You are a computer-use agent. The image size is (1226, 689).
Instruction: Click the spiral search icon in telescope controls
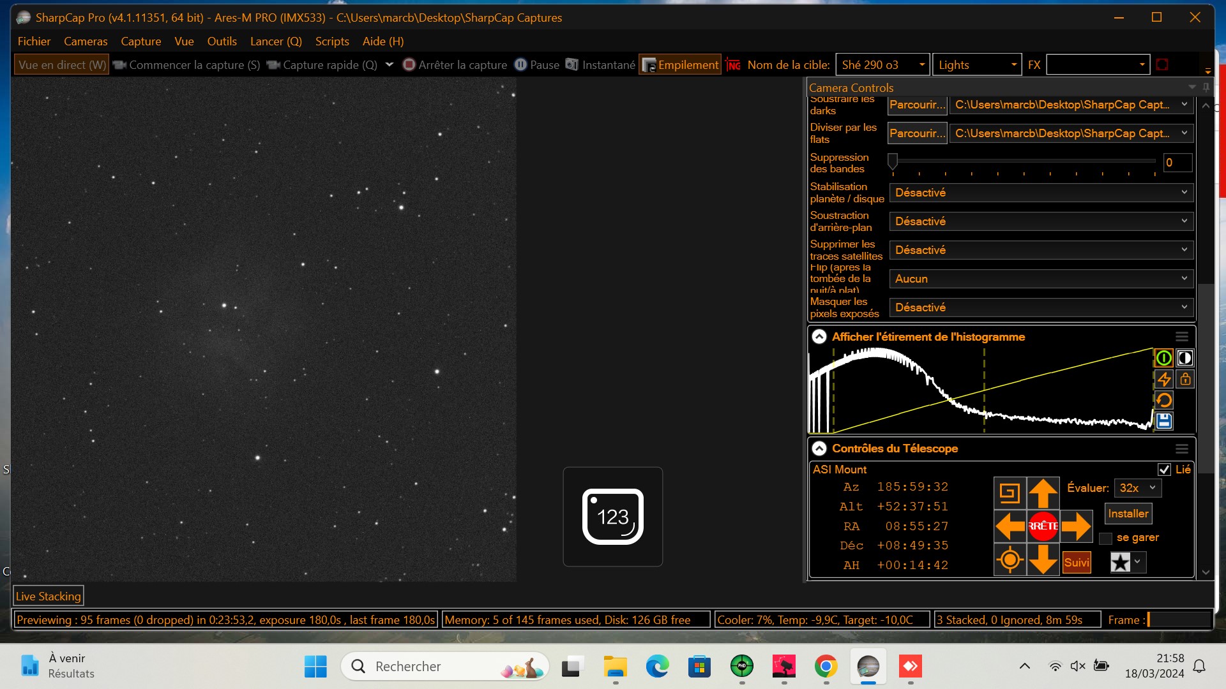1010,492
